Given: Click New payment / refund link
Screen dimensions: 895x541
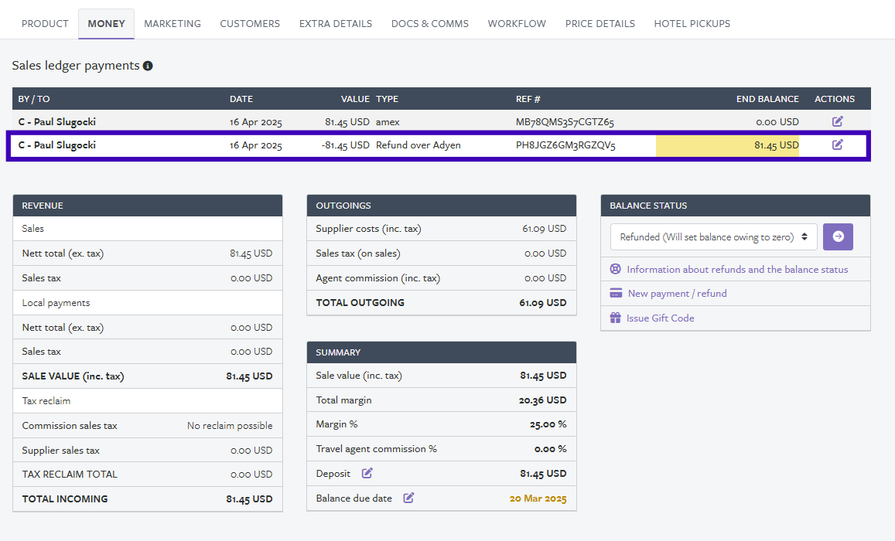Looking at the screenshot, I should click(x=677, y=293).
